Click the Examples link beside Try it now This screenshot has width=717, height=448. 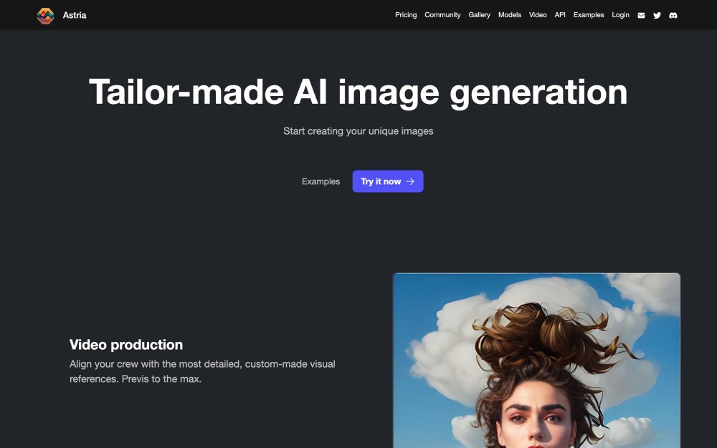(x=320, y=181)
